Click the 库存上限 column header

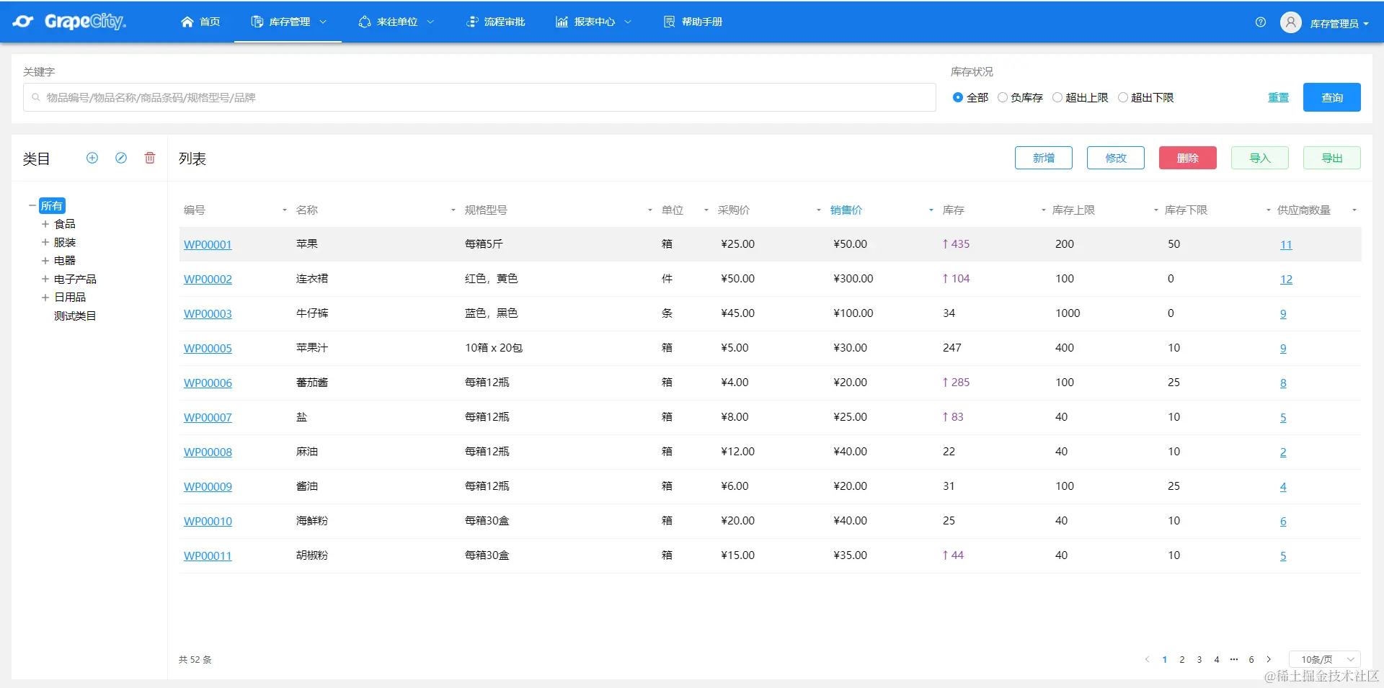click(x=1073, y=210)
